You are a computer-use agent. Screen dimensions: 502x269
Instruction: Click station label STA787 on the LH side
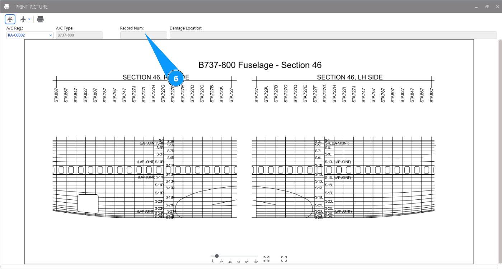[383, 95]
